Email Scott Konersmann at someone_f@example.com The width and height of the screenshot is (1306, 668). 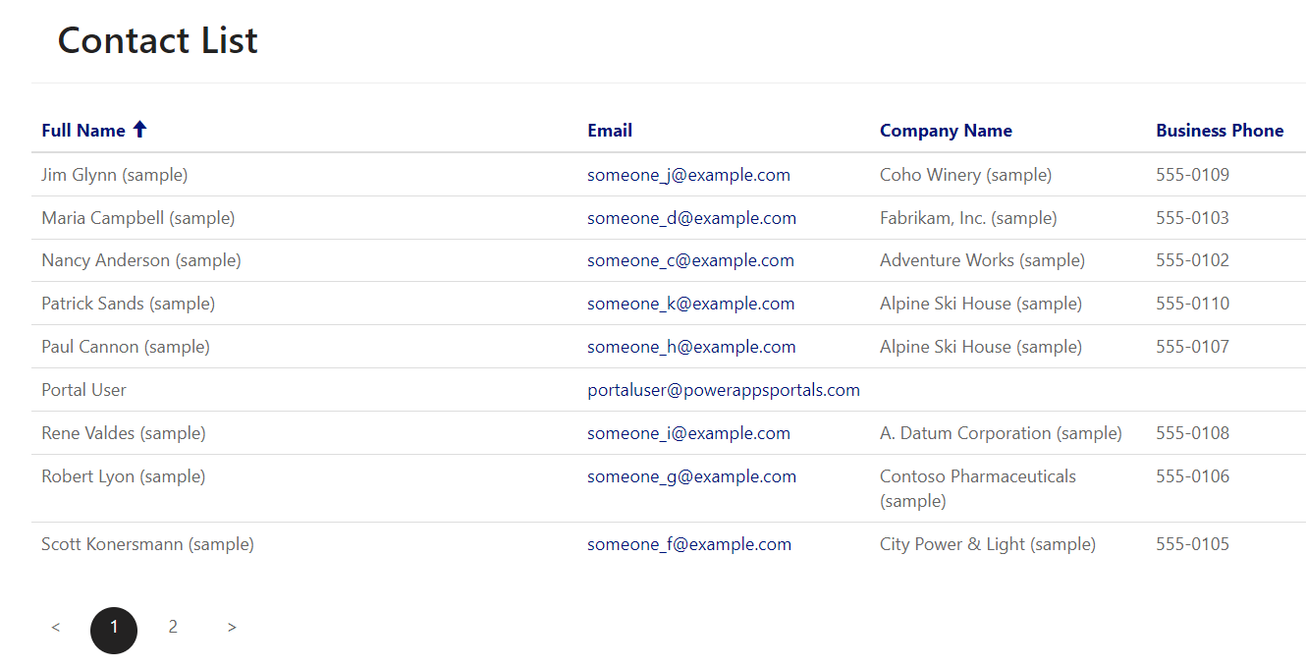(689, 544)
